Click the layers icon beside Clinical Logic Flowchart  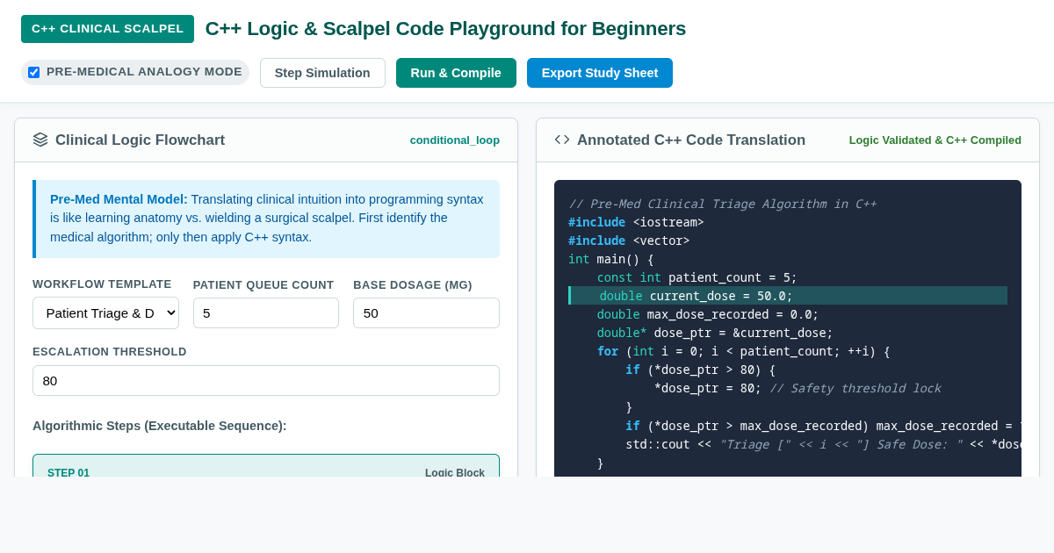point(40,140)
